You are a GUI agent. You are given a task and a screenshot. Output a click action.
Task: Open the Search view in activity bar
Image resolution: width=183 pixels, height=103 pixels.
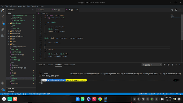[x=3, y=17]
